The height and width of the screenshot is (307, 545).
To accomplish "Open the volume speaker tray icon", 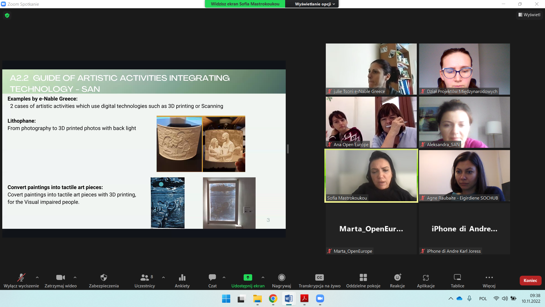I will tap(505, 298).
